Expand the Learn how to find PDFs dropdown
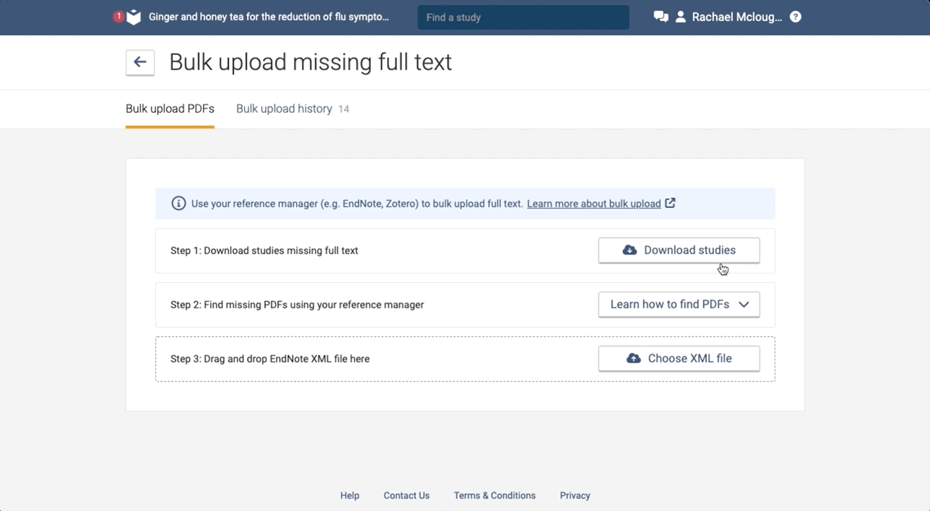The height and width of the screenshot is (511, 930). pos(679,305)
